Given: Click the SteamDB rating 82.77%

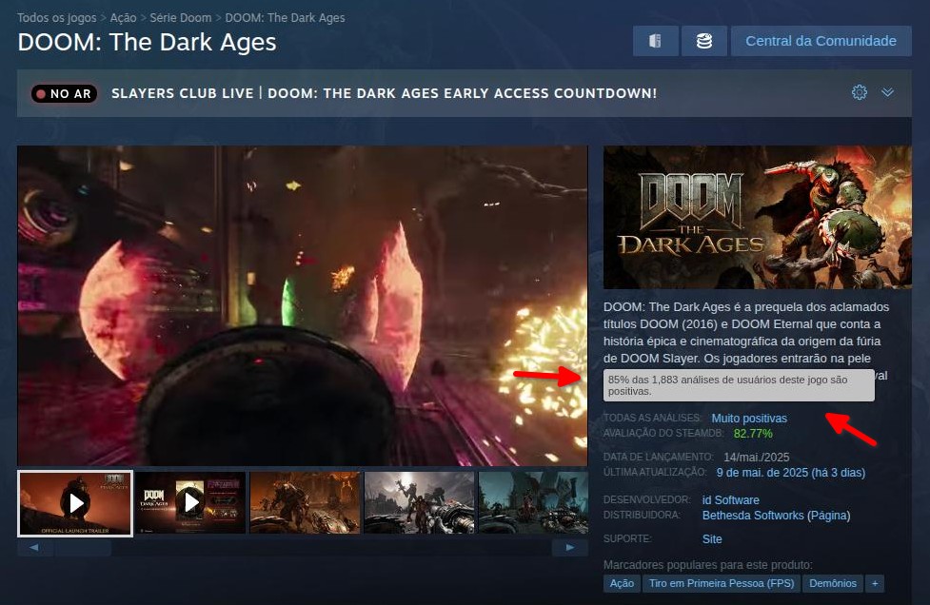Looking at the screenshot, I should click(x=753, y=434).
